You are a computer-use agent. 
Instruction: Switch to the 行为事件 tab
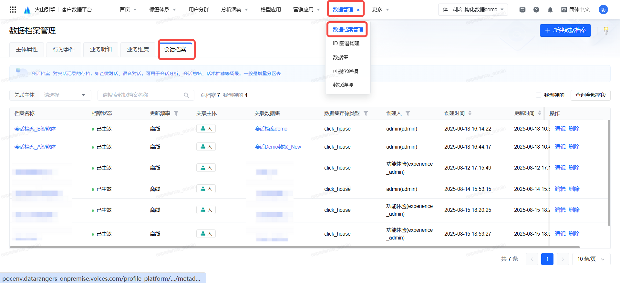click(x=64, y=49)
